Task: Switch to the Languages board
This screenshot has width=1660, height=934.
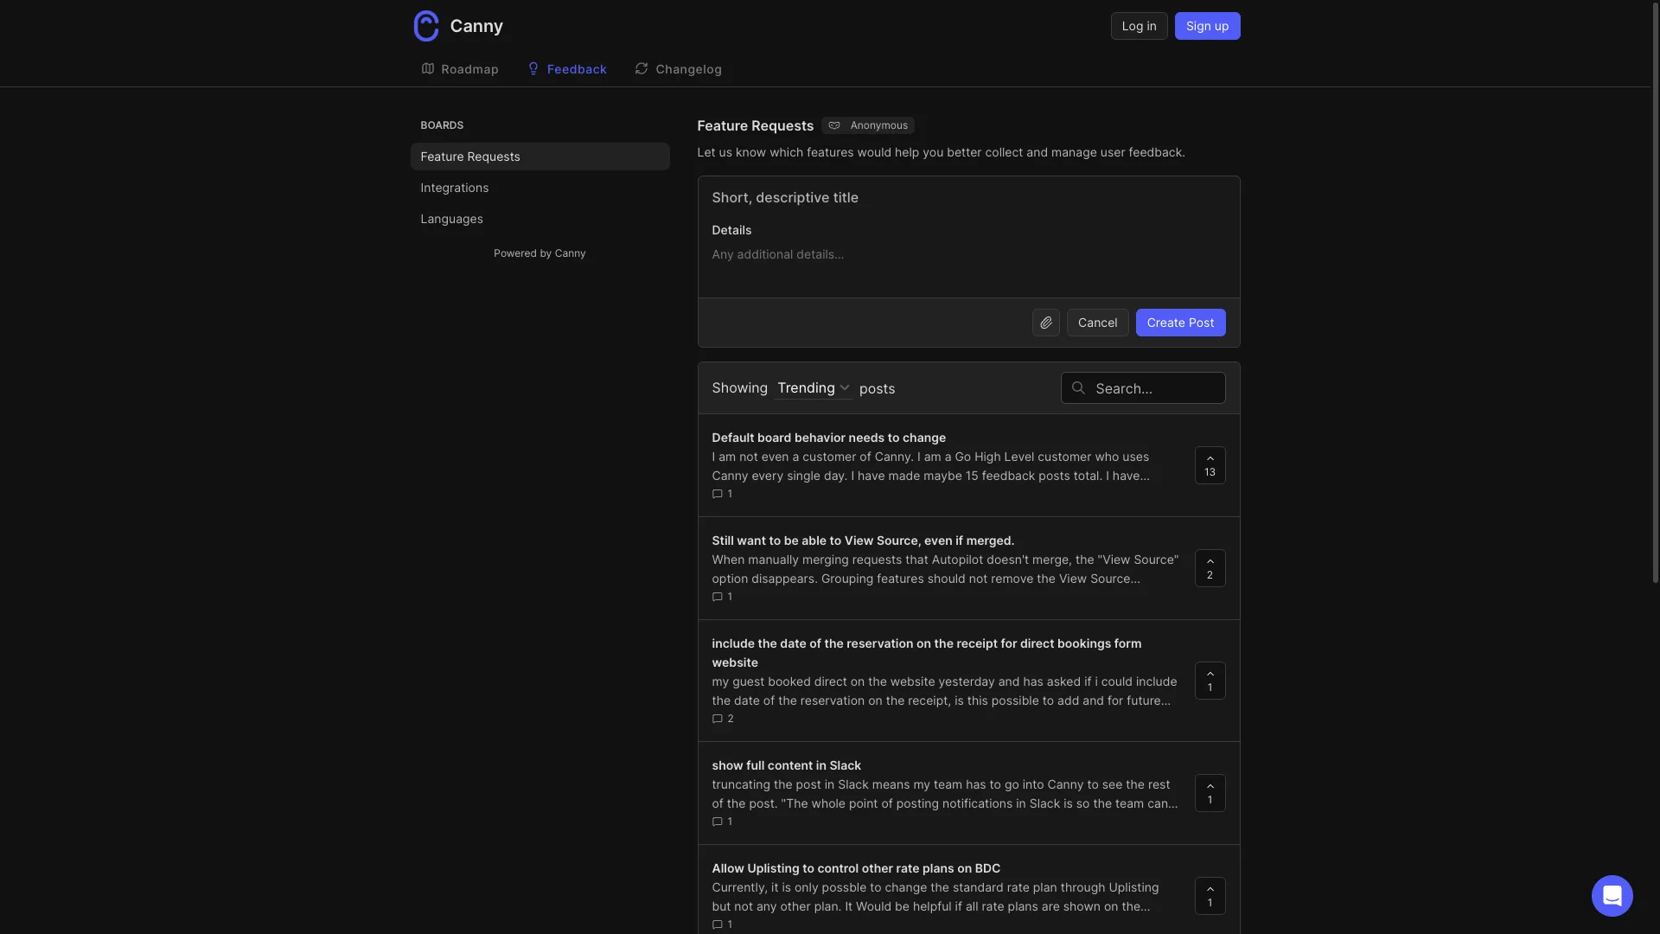Action: click(x=451, y=219)
